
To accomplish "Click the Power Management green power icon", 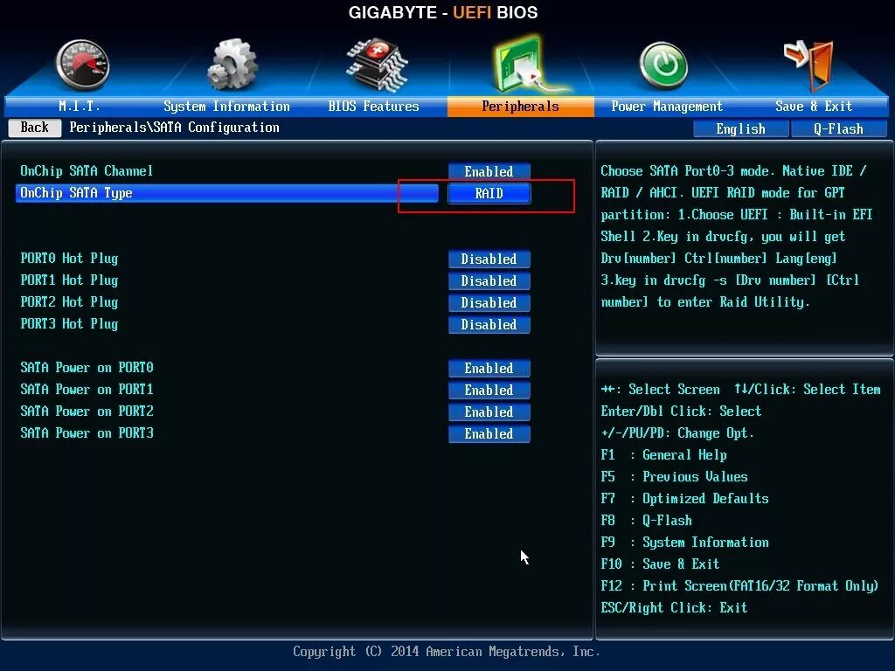I will (x=663, y=65).
